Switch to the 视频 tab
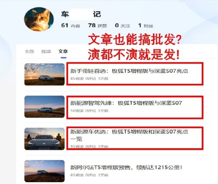 (x=46, y=51)
